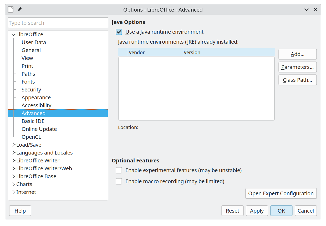Screen dimensions: 326x226
Task: Select the Security settings page
Action: (x=31, y=89)
